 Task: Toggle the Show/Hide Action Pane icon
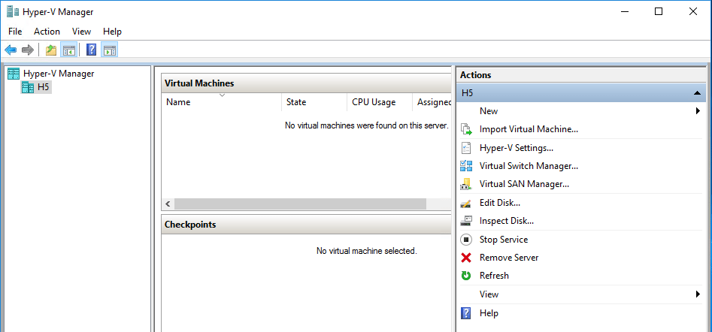[x=109, y=50]
